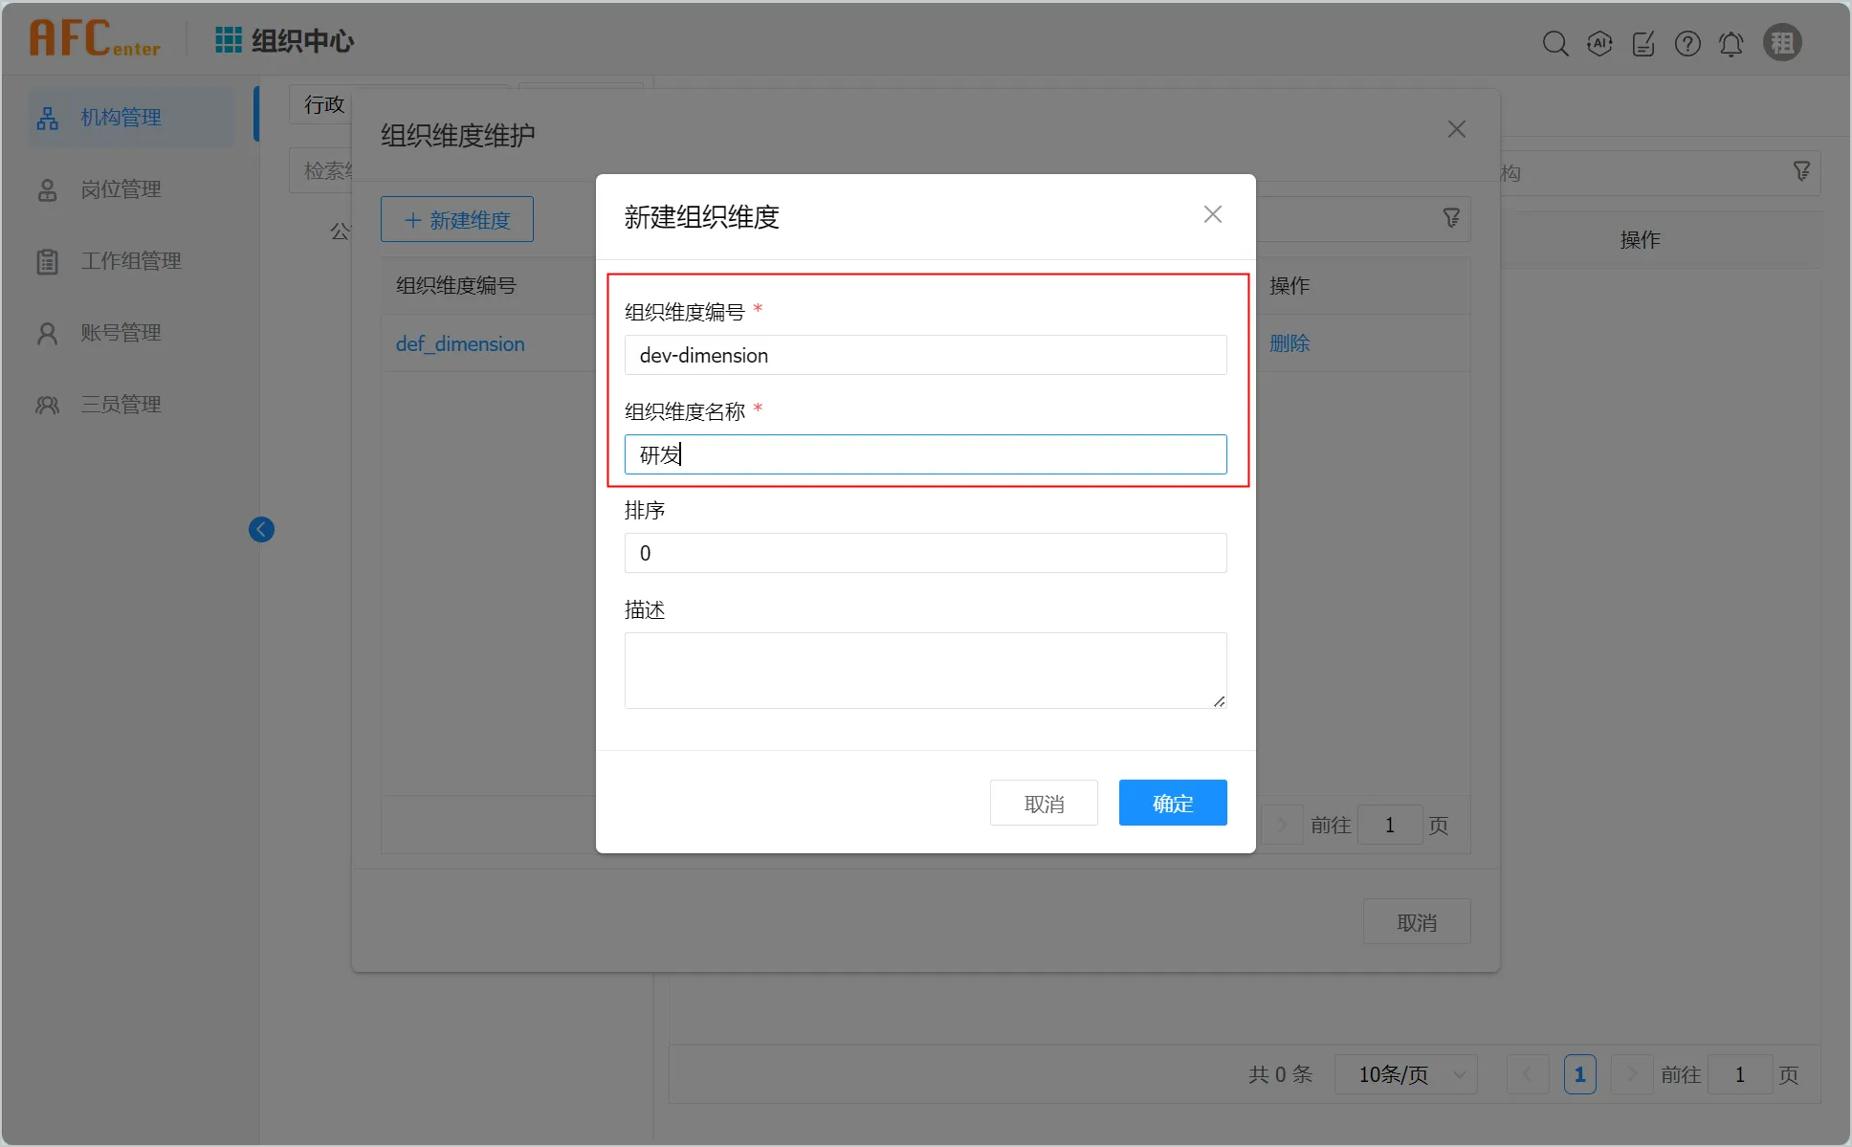The width and height of the screenshot is (1852, 1147).
Task: Collapse the sidebar with blue arrow button
Action: point(261,529)
